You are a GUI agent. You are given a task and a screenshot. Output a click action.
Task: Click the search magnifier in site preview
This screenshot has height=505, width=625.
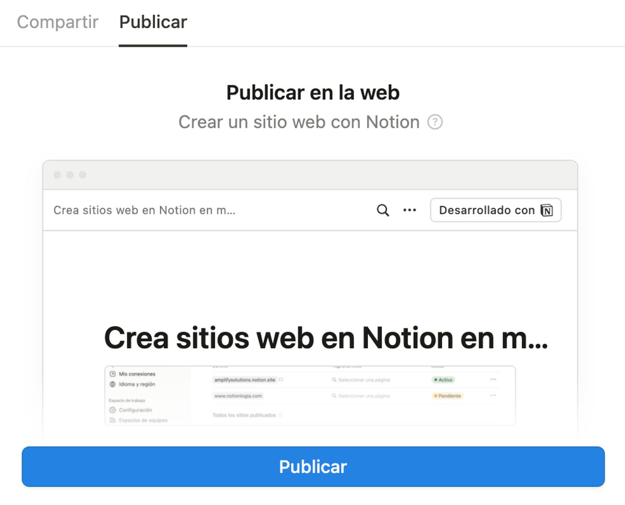coord(383,210)
